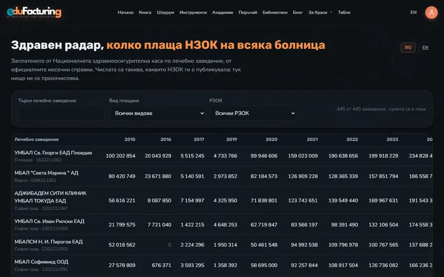The width and height of the screenshot is (444, 277).
Task: Click the value 80 420 749
Action: [x=122, y=176]
